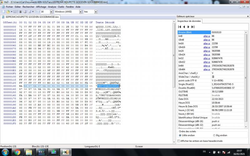Click 'aller à' link for UInt16

pos(207,47)
